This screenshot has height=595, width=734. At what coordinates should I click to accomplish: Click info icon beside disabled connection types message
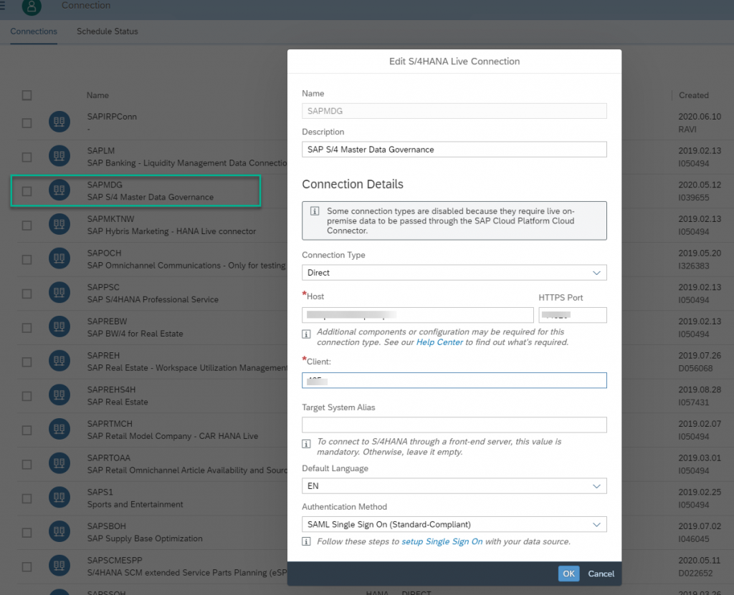tap(315, 211)
